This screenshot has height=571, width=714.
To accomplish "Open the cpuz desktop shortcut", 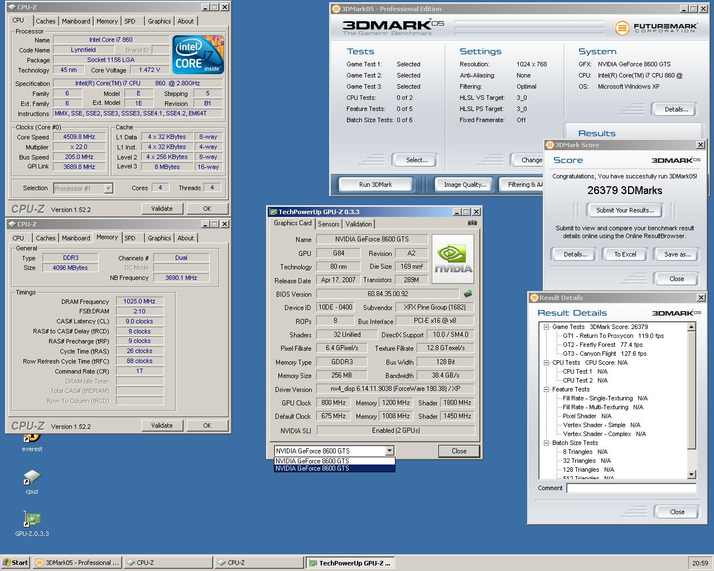I will 32,478.
